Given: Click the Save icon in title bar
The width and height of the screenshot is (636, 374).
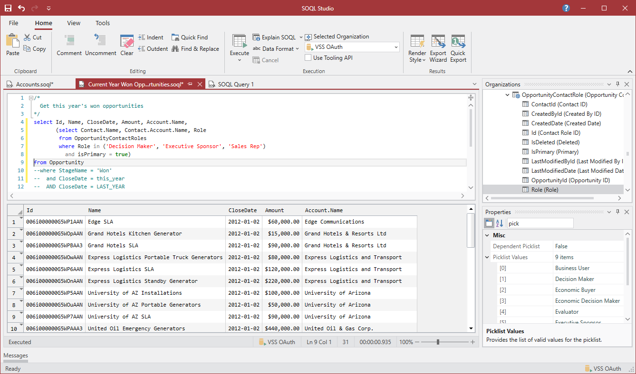Looking at the screenshot, I should tap(8, 8).
